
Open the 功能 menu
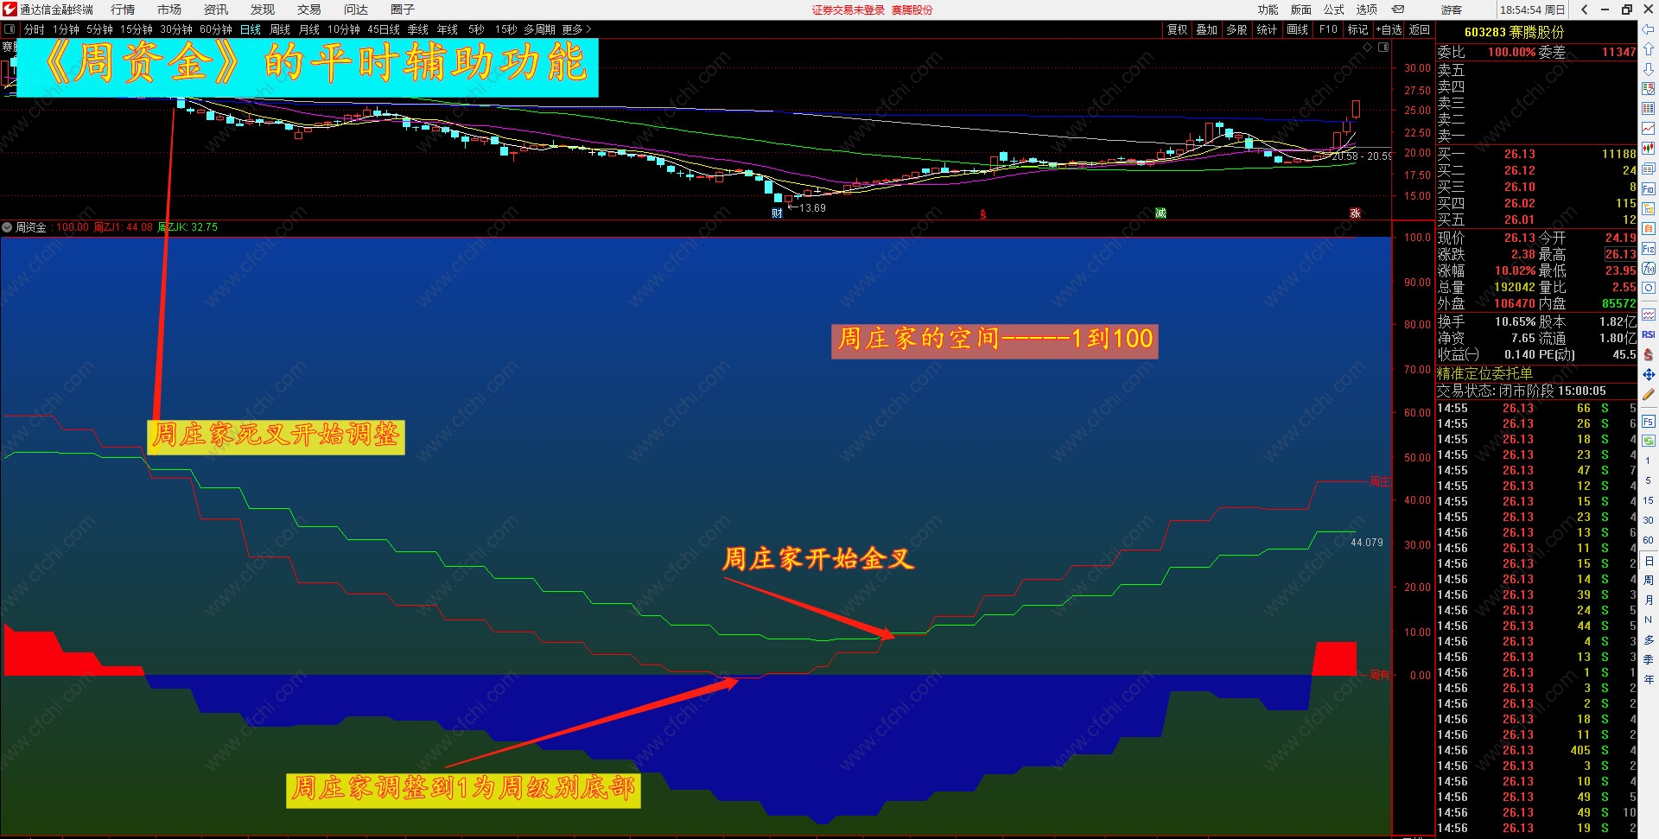click(x=1268, y=10)
